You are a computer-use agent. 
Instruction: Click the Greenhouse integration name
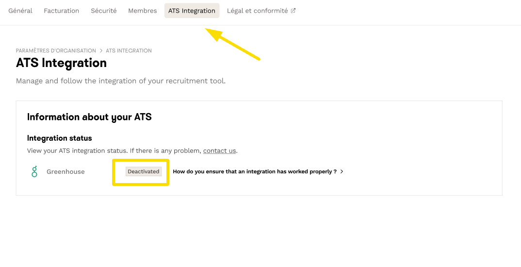[x=65, y=171]
